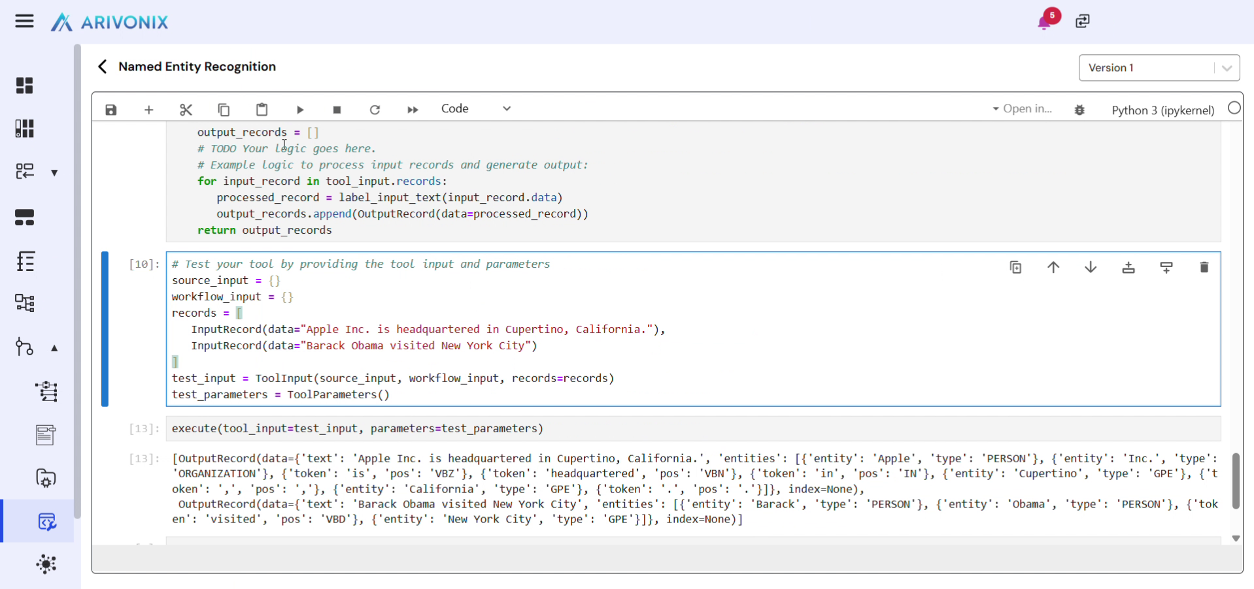This screenshot has width=1254, height=589.
Task: Go back from Named Entity Recognition
Action: coord(102,67)
